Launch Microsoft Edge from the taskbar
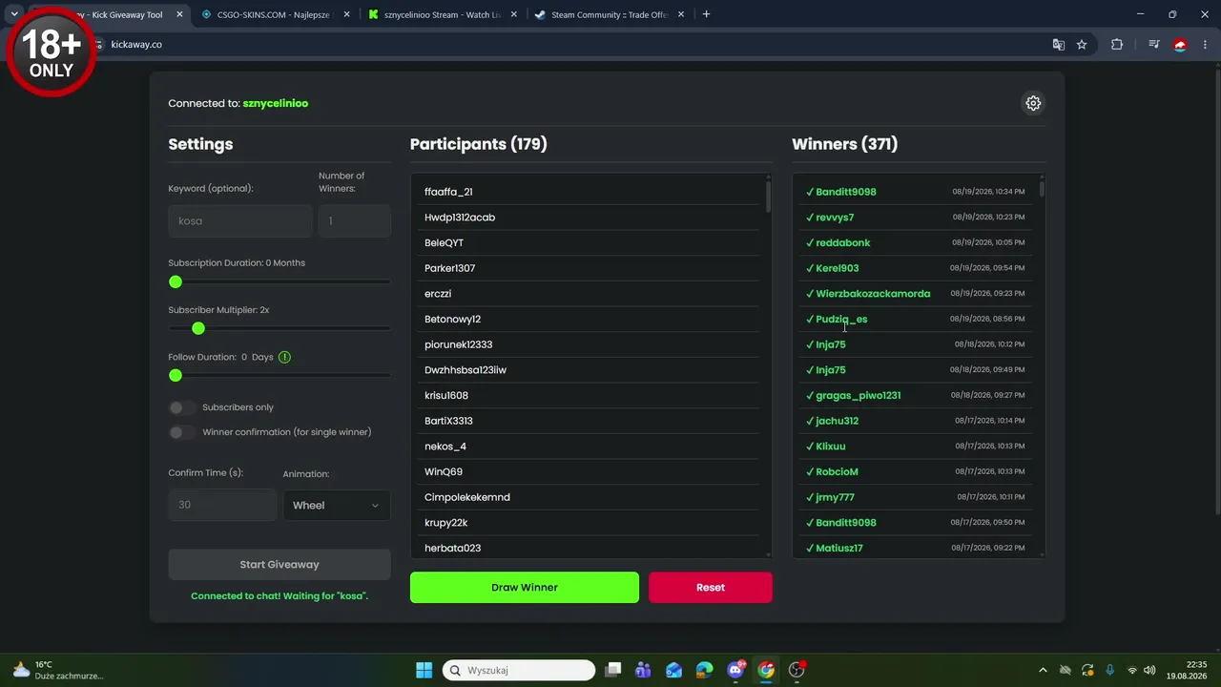Screen dimensions: 1221x687 [x=704, y=670]
